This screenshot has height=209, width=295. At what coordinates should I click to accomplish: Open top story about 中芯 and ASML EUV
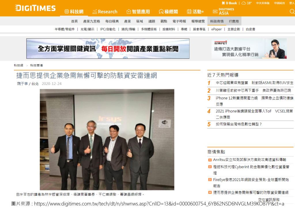[x=254, y=83]
